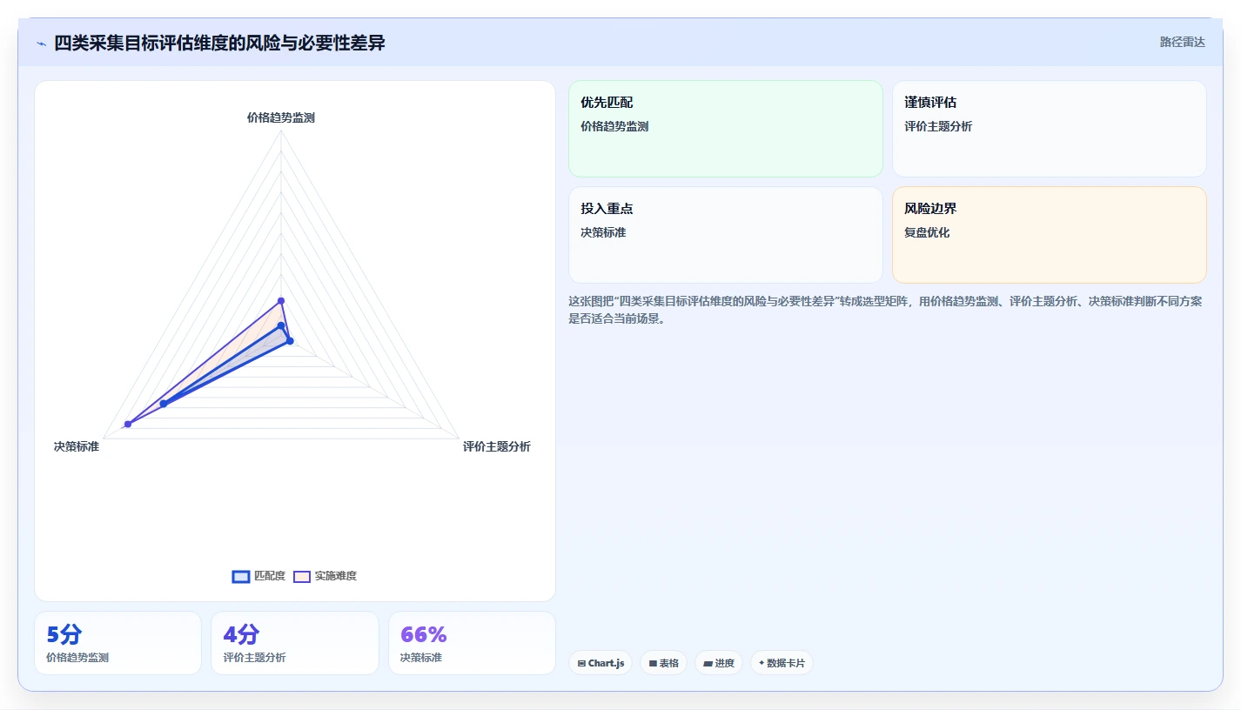The height and width of the screenshot is (710, 1241).
Task: Click the 数据卡片 tag
Action: coord(781,663)
